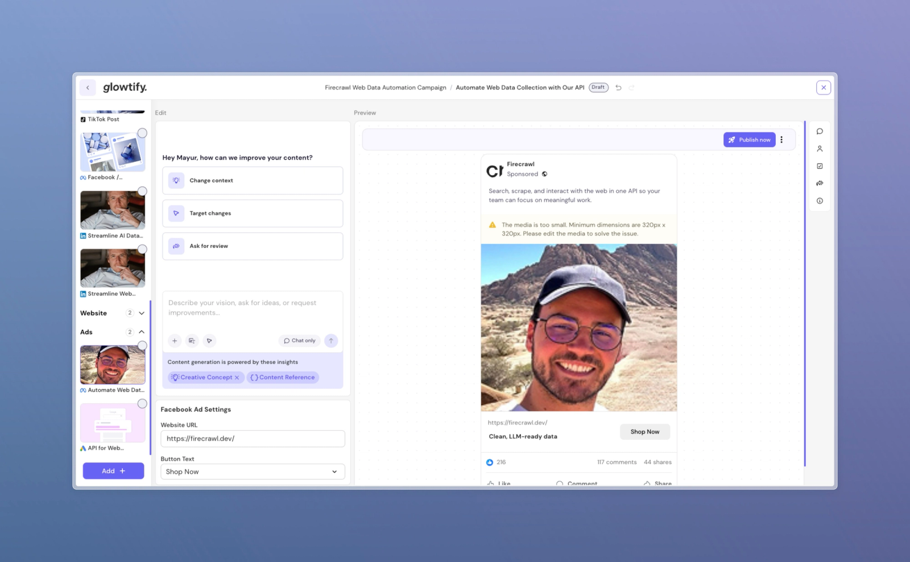Send the message with the up-arrow button

[331, 341]
